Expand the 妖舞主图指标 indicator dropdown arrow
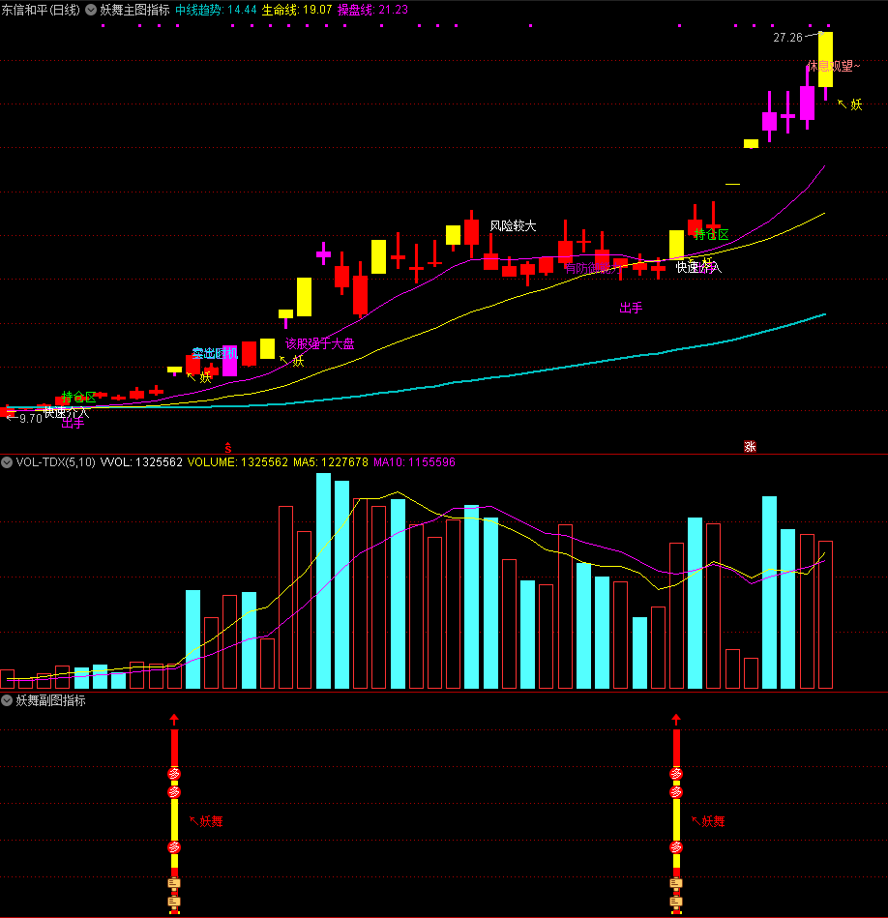Screen dimensions: 888x918 click(91, 10)
